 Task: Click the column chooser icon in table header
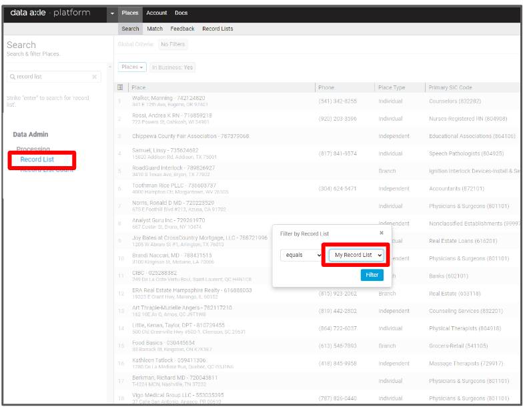120,87
